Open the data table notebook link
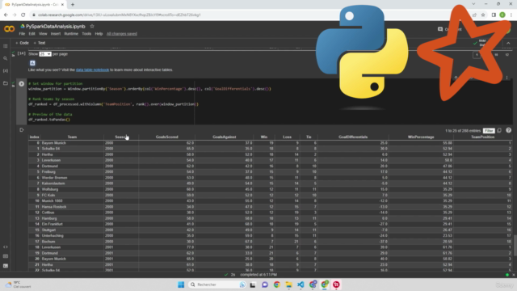Screen dimensions: 517x291 (92, 70)
